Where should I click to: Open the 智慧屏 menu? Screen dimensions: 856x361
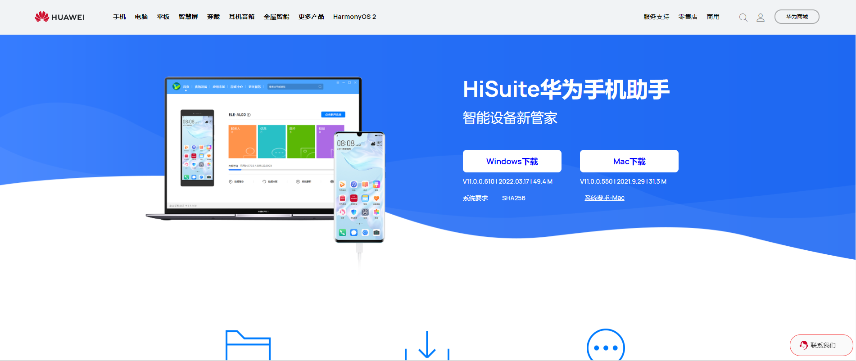pos(188,17)
